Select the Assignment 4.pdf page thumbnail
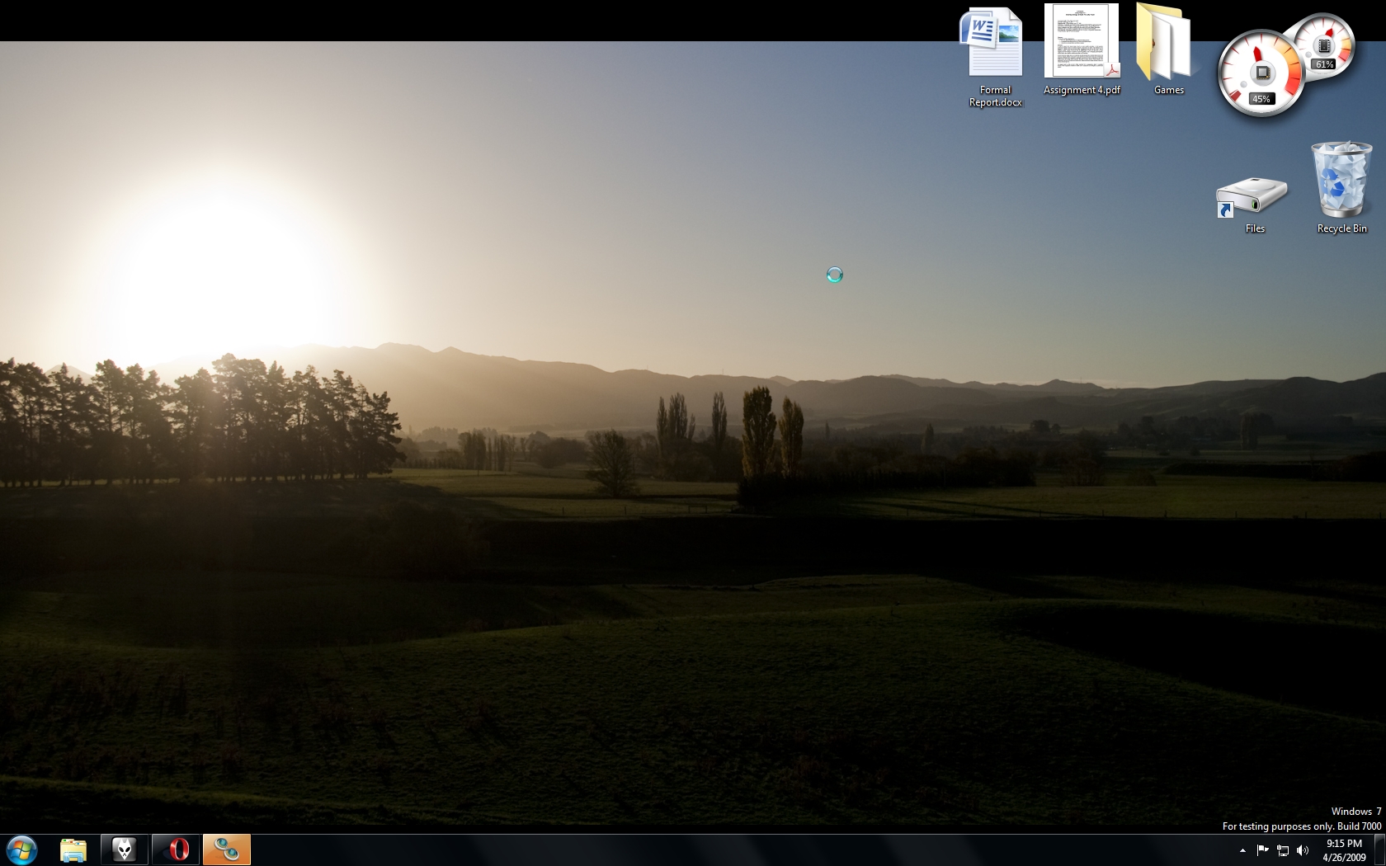This screenshot has height=866, width=1386. tap(1081, 41)
